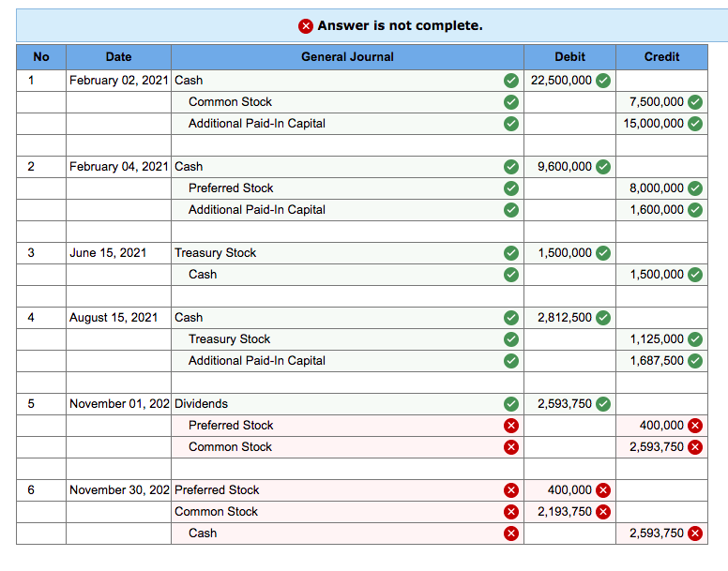
Task: Click red X beside 400,000 credit
Action: (695, 426)
